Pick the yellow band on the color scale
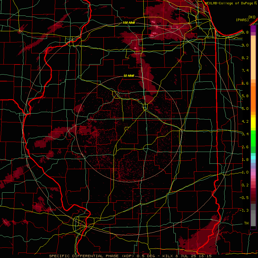This screenshot has height=258, width=258. (x=253, y=123)
